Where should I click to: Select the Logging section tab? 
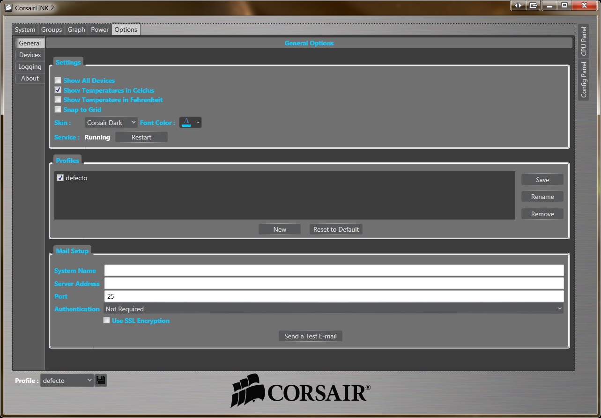[30, 66]
